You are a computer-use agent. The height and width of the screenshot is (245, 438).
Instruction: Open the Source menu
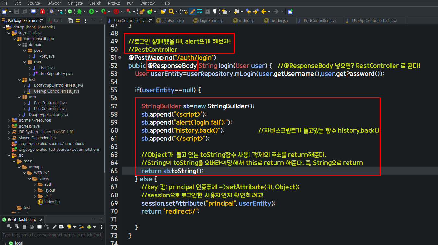click(34, 3)
